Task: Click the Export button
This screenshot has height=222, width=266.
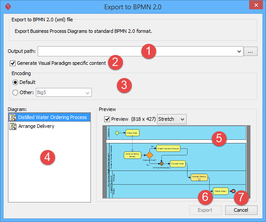Action: [205, 210]
